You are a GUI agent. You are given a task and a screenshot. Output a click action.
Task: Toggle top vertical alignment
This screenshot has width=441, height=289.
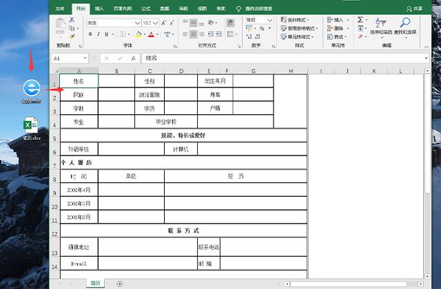tap(185, 23)
